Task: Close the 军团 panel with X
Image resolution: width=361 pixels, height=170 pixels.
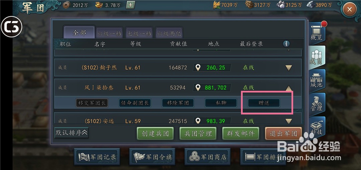Action: (x=350, y=10)
